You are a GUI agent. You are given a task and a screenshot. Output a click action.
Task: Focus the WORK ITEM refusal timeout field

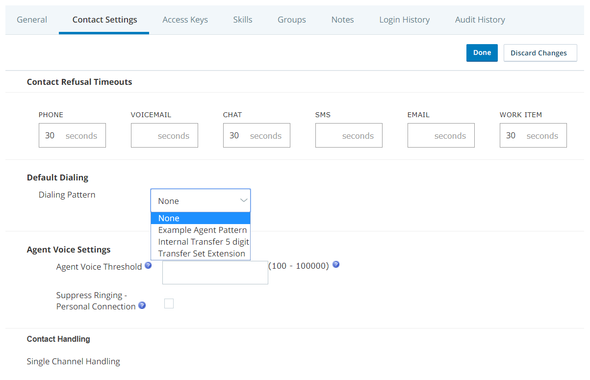[533, 135]
